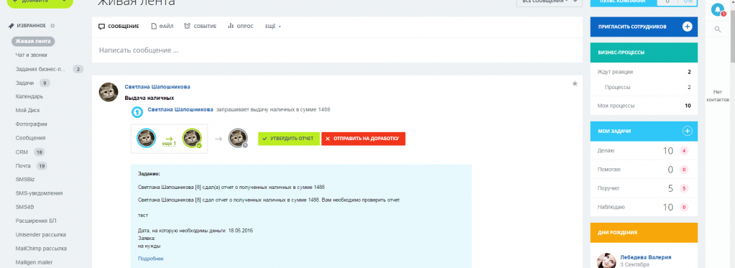Click Отправить на доработку button
This screenshot has height=268, width=735.
click(x=364, y=139)
